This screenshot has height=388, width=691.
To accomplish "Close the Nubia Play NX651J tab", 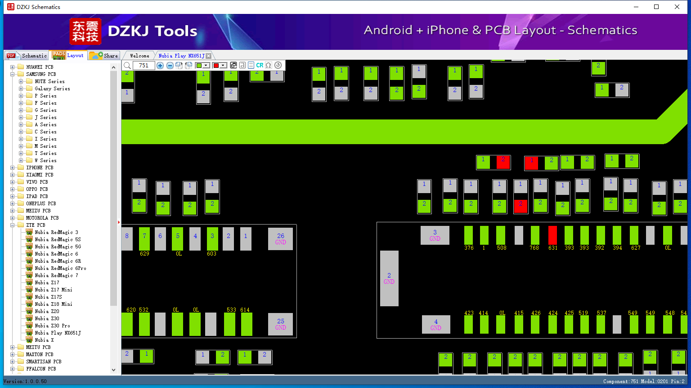I will coord(209,56).
